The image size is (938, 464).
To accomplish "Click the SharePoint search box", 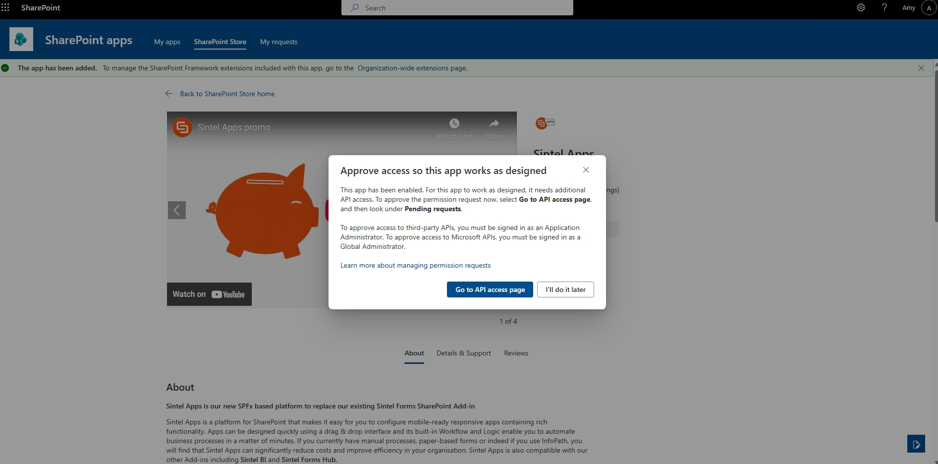I will pos(457,8).
